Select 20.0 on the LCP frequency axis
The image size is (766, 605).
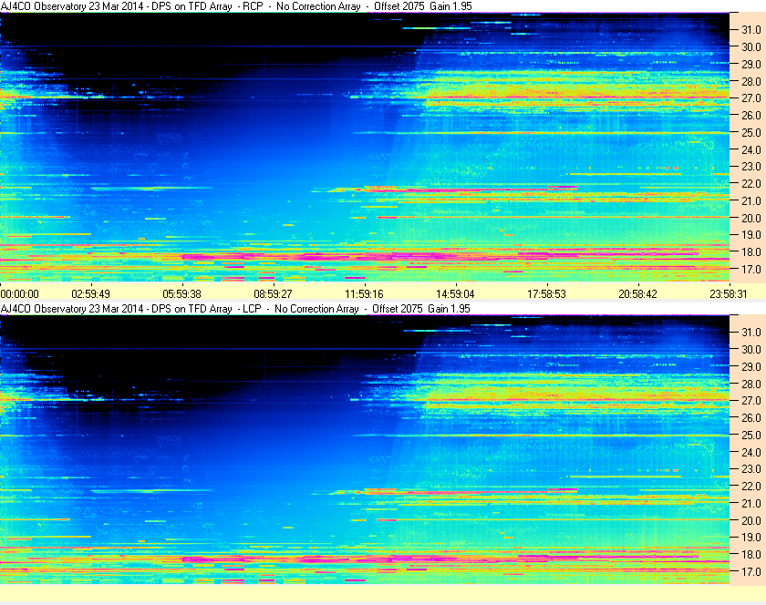[751, 520]
